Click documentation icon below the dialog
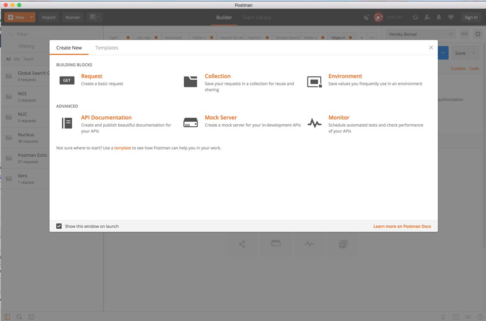Viewport: 486px width, 321px height. (343, 244)
